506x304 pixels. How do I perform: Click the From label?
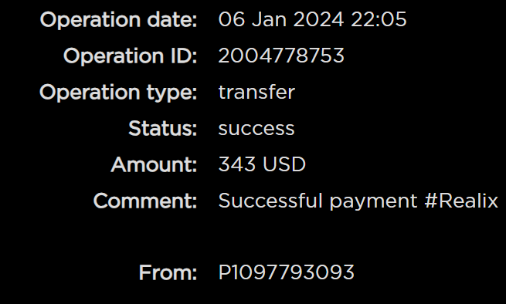pyautogui.click(x=168, y=273)
